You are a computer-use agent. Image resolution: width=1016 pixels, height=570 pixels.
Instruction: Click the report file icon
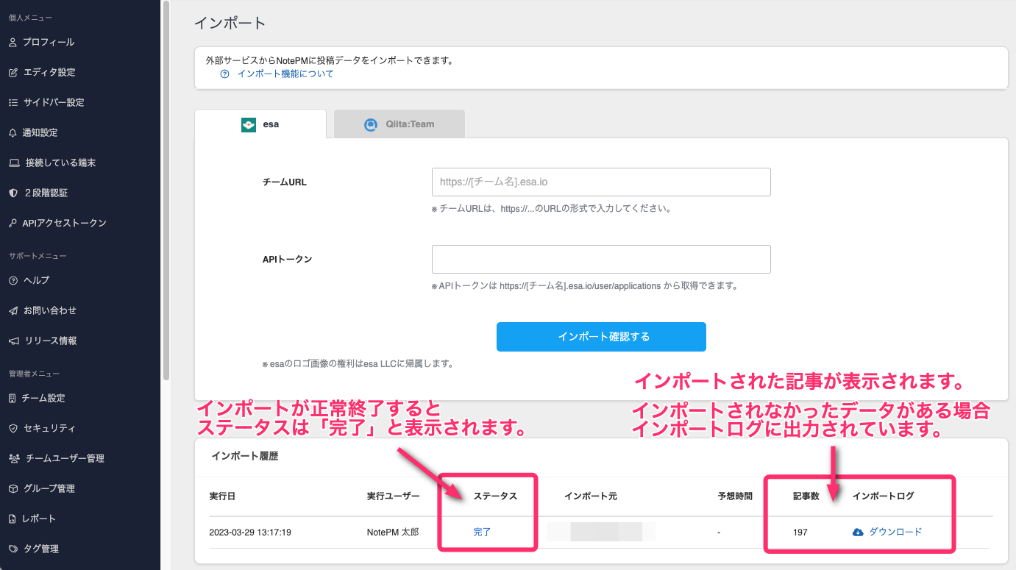tap(13, 519)
